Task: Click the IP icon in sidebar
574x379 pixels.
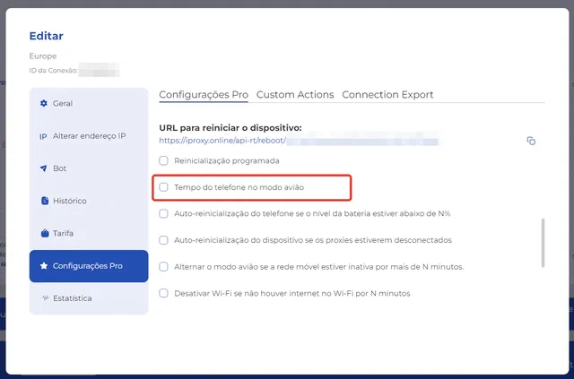Action: pyautogui.click(x=43, y=136)
